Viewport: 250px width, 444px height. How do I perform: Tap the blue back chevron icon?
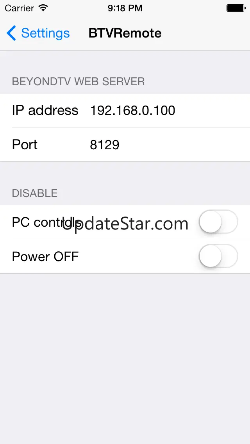(11, 33)
